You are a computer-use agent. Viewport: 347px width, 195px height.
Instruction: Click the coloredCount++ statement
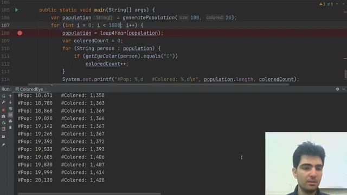[x=107, y=64]
